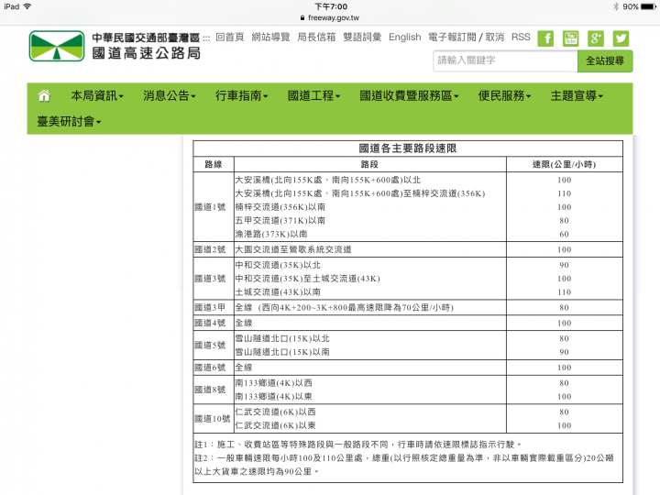Click 五甲交流道(371K)以南 section text
660x495 pixels.
point(280,221)
